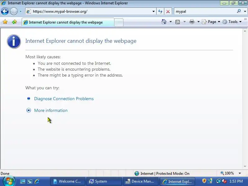
Task: Show more toolbar items chevron
Action: click(246, 19)
